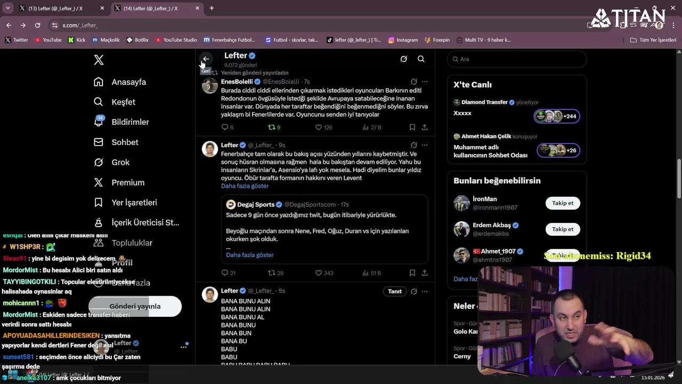The image size is (682, 384).
Task: Open Anasayfa in sidebar
Action: [x=120, y=82]
